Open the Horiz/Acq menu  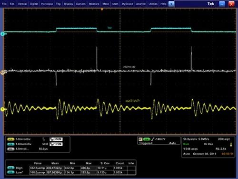pyautogui.click(x=47, y=4)
